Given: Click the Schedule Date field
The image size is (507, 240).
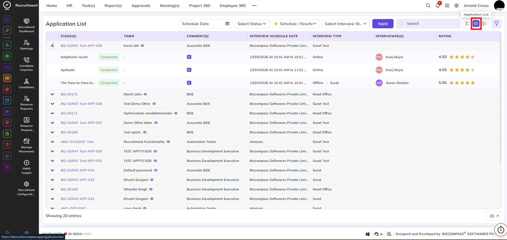Looking at the screenshot, I should [205, 23].
